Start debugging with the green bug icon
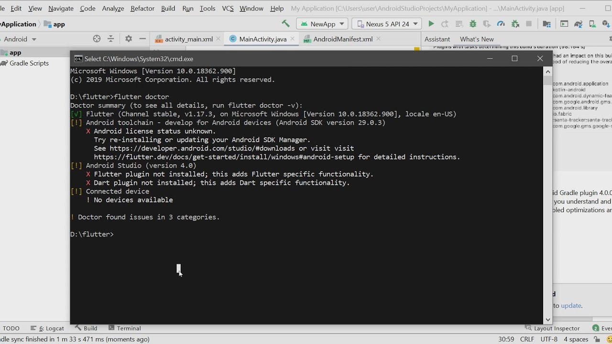 473,24
